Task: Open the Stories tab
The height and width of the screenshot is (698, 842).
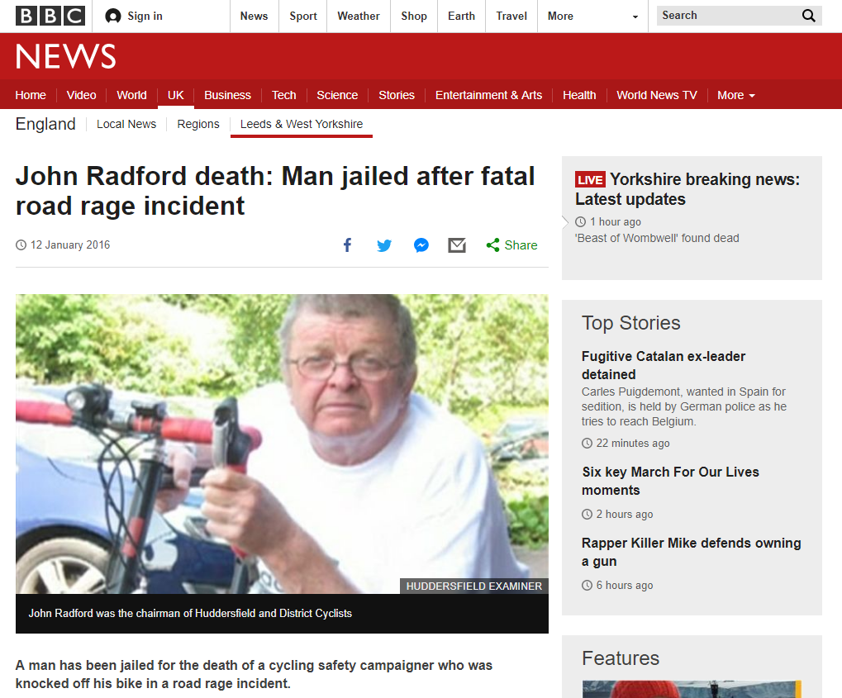Action: 397,95
